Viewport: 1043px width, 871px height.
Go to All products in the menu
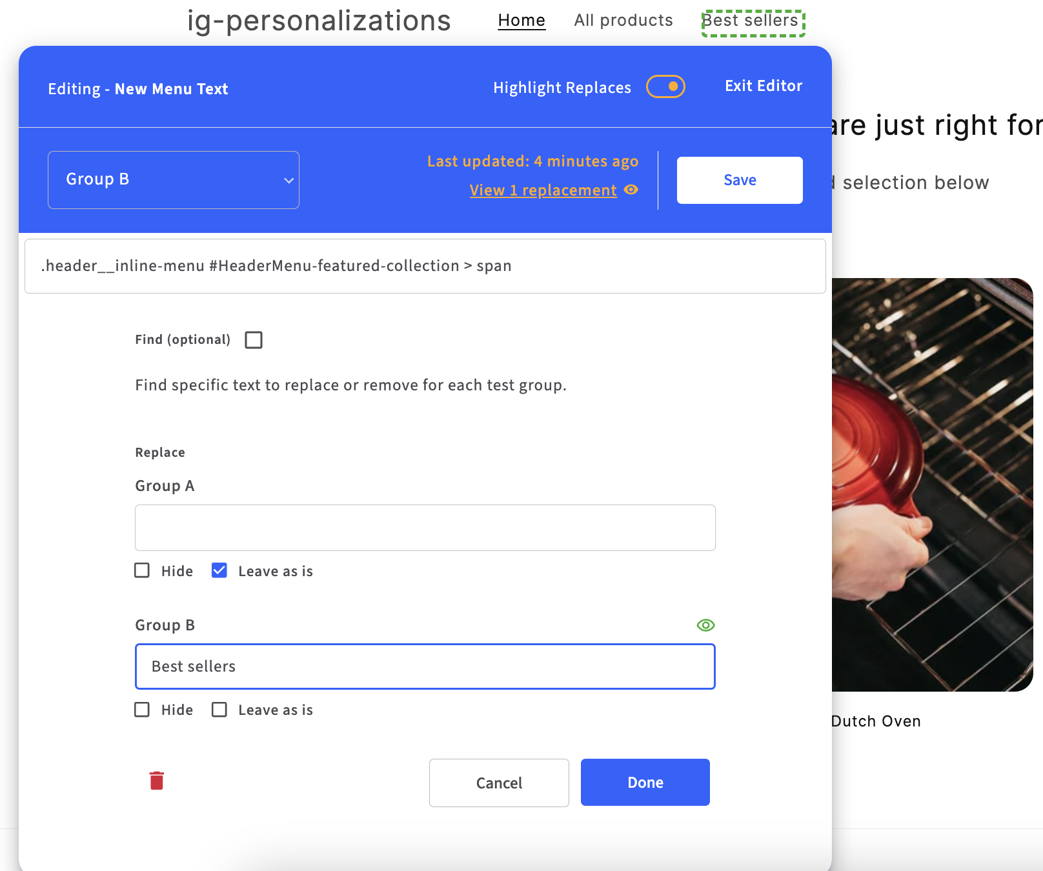[623, 21]
